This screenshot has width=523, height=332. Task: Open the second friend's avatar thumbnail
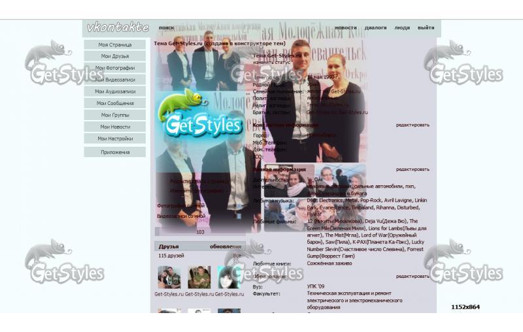[199, 277]
